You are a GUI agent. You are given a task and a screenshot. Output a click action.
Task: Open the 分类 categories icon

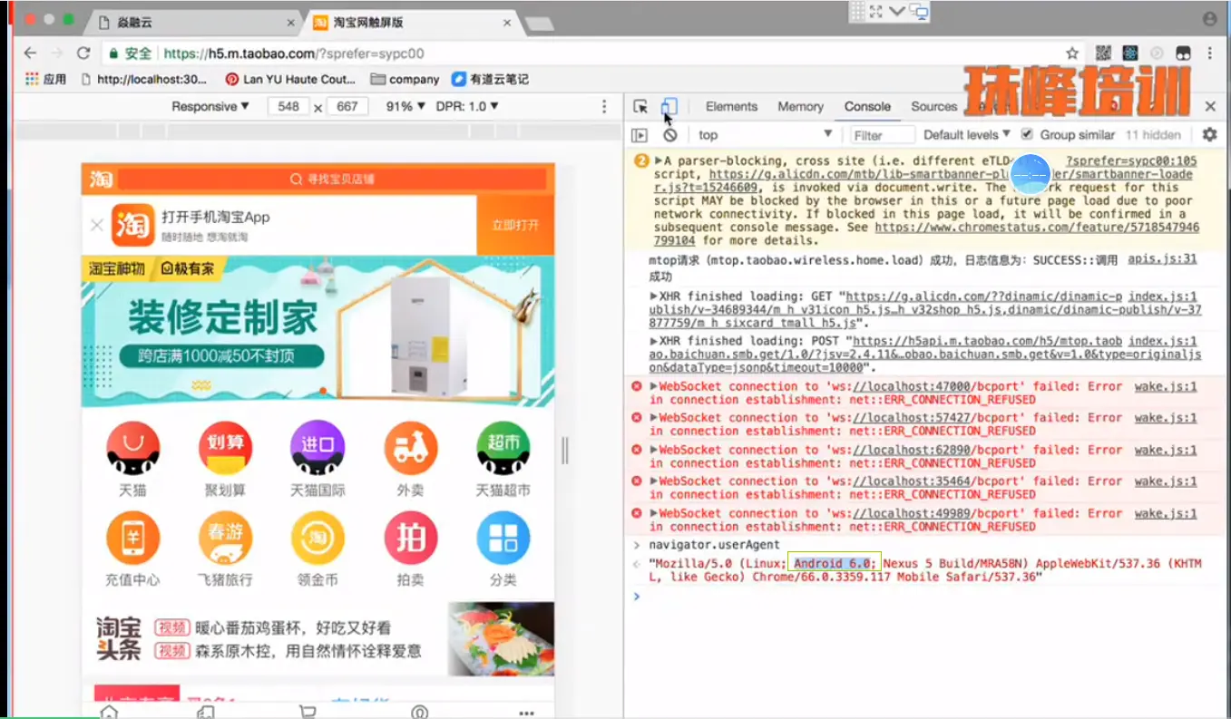503,538
